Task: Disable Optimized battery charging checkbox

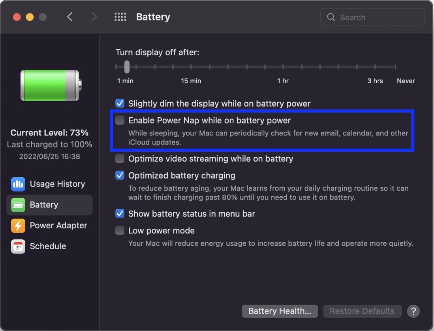Action: click(x=120, y=175)
